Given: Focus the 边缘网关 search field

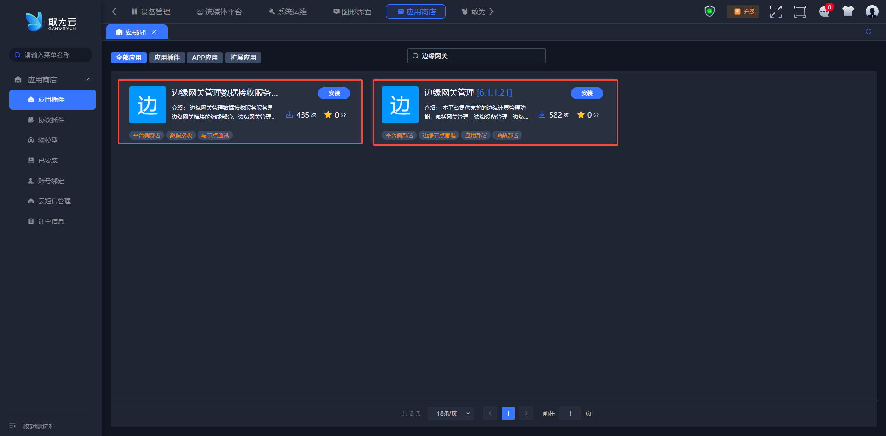Looking at the screenshot, I should coord(477,56).
